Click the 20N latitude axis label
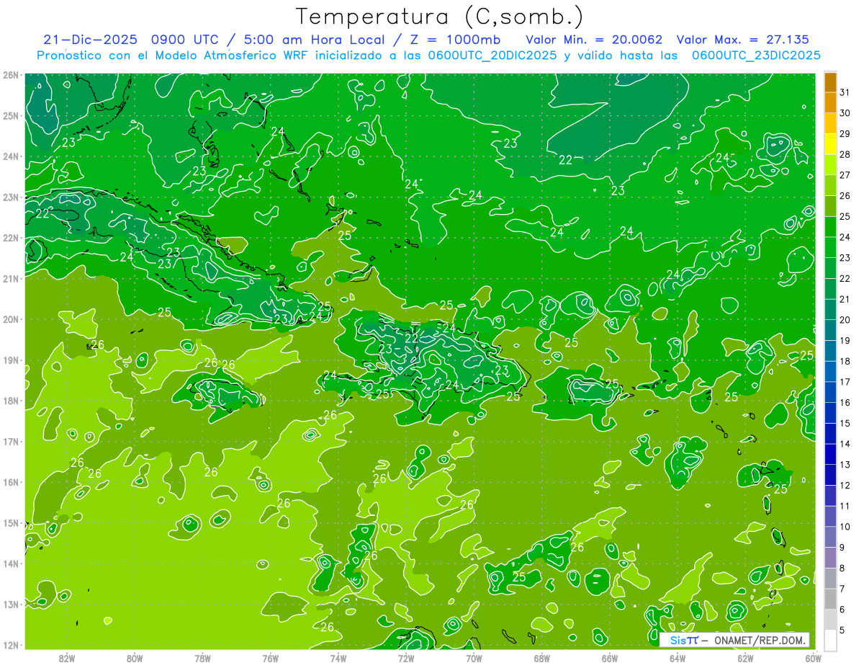Image resolution: width=864 pixels, height=668 pixels. pyautogui.click(x=11, y=319)
